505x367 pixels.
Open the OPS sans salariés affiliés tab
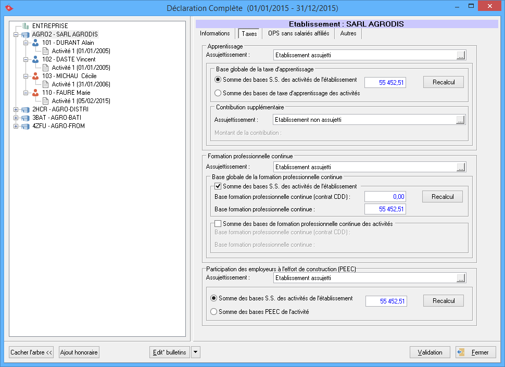pos(298,33)
